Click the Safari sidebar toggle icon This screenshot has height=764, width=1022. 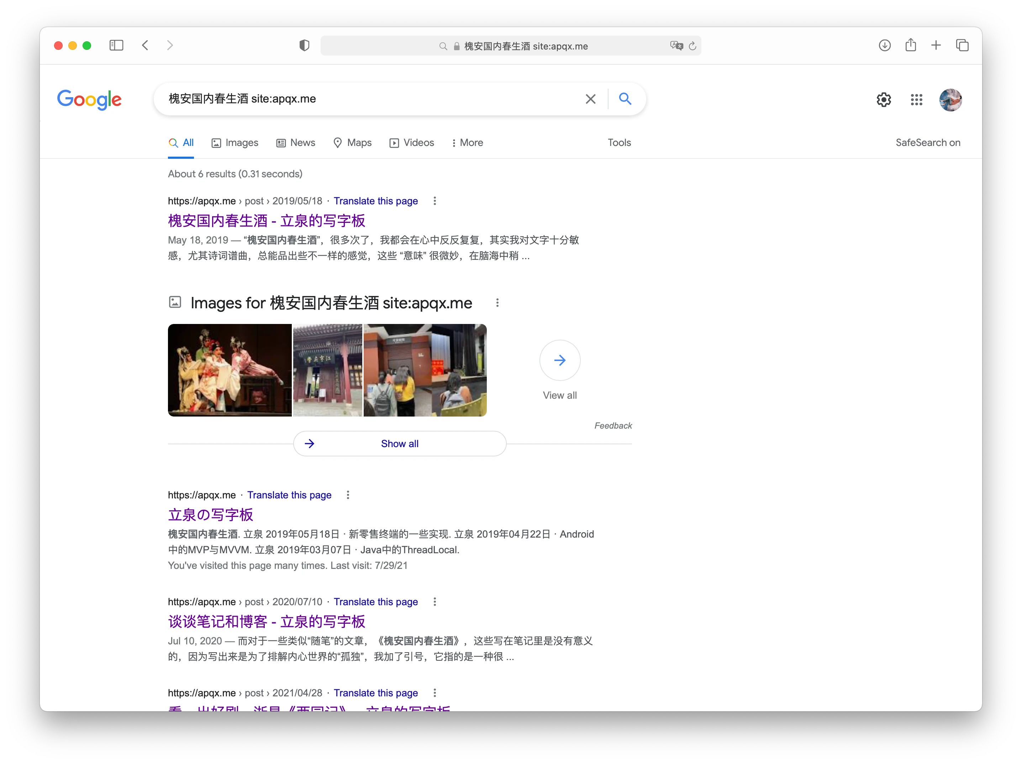coord(116,45)
